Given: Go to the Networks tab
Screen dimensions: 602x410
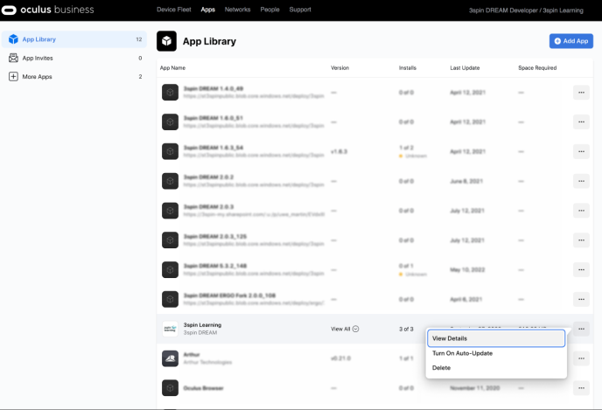Looking at the screenshot, I should click(237, 10).
